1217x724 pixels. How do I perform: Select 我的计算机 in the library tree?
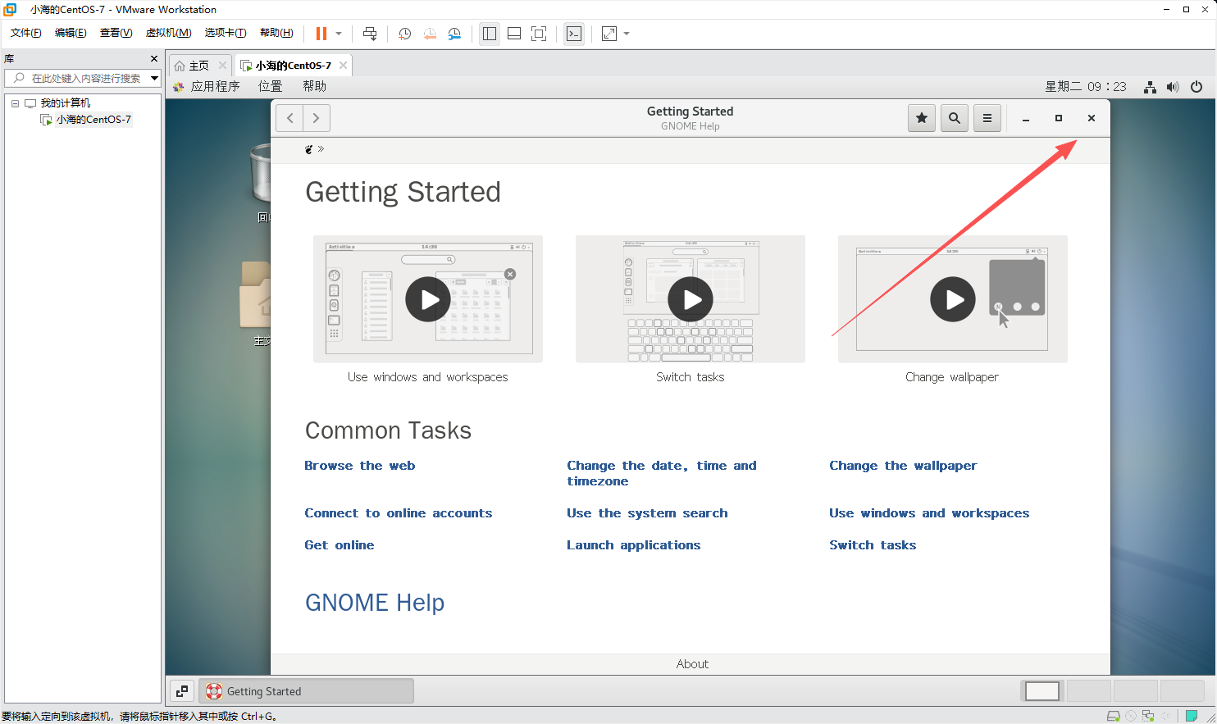coord(66,103)
